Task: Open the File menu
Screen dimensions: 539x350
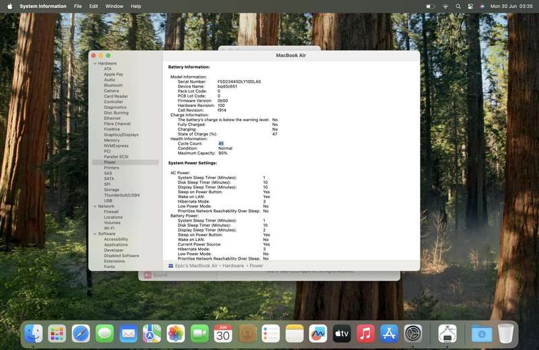Action: coord(77,6)
